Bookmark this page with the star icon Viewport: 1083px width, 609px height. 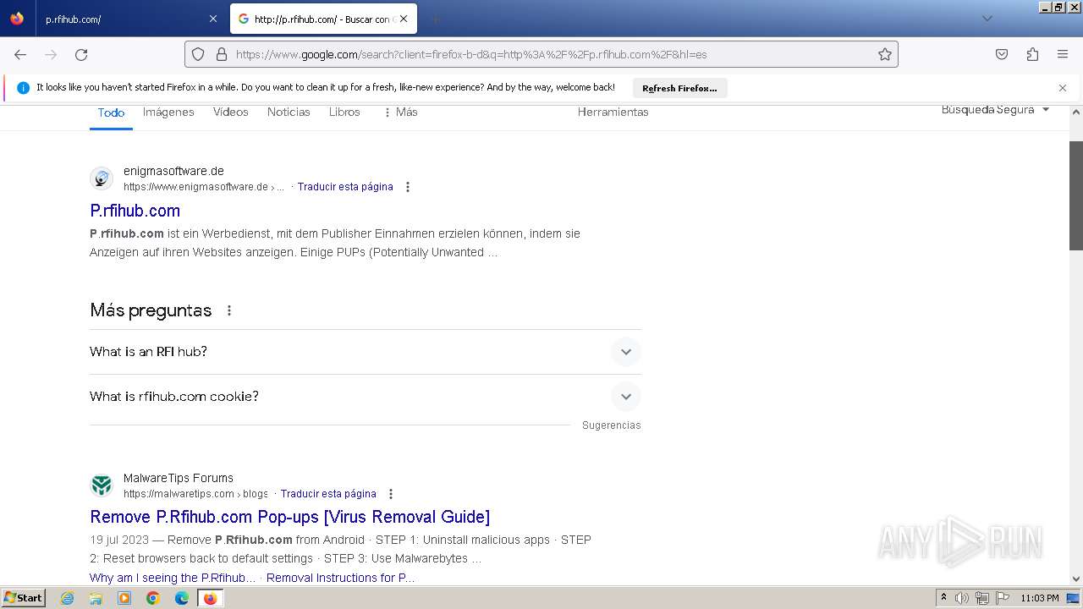(885, 54)
